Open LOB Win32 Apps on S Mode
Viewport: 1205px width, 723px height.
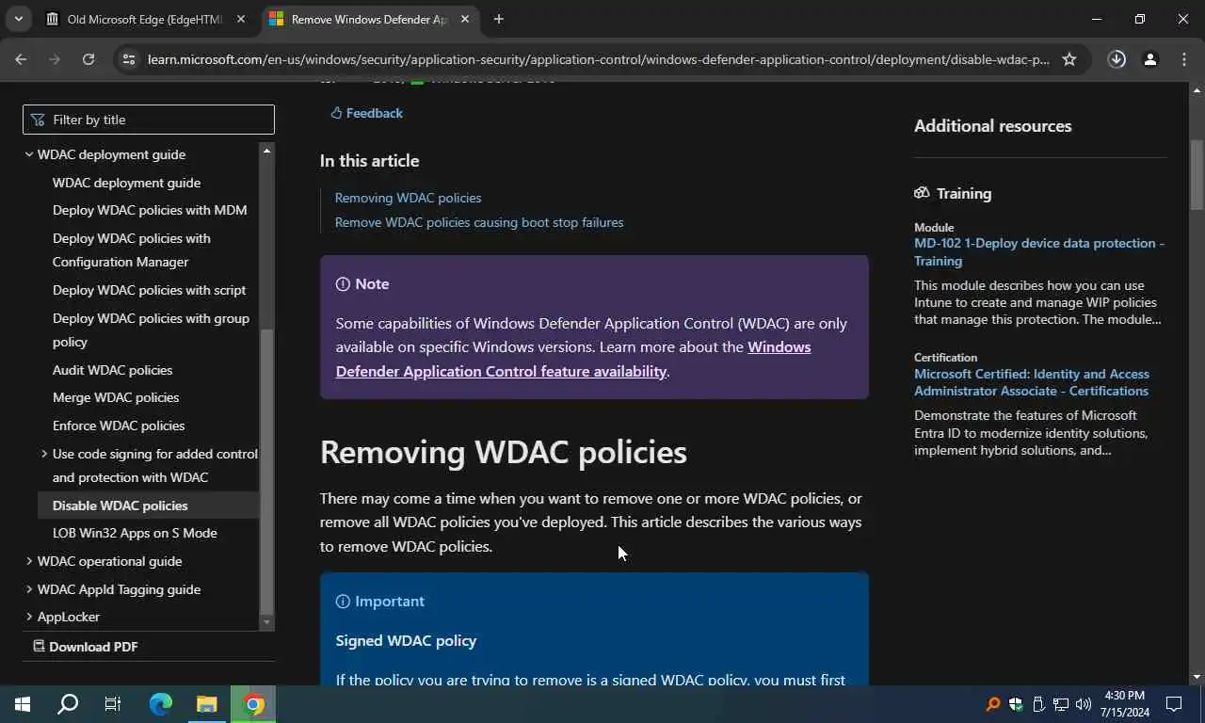tap(135, 533)
